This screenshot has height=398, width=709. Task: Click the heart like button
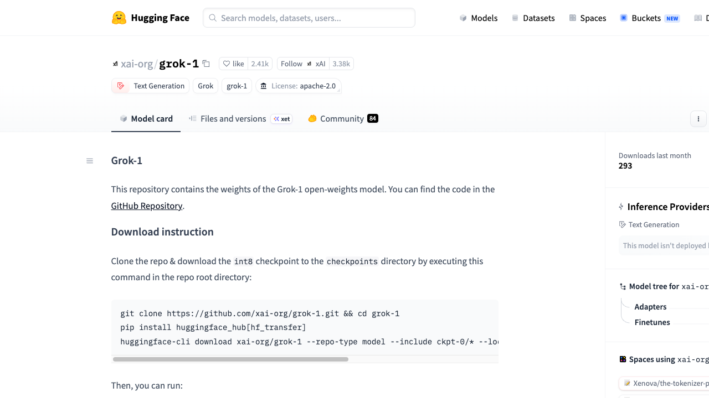[233, 64]
